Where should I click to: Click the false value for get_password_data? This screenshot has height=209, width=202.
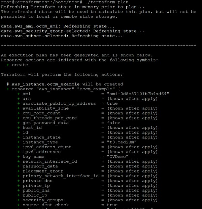[x=114, y=123]
